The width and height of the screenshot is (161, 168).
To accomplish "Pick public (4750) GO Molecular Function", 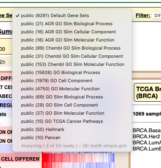I will [x=72, y=89].
